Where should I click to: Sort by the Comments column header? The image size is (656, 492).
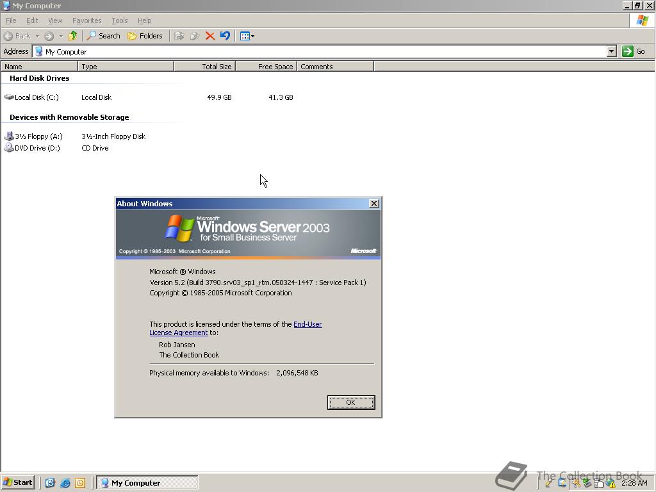pyautogui.click(x=335, y=67)
